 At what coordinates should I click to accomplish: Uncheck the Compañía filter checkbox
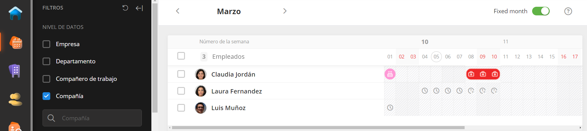pos(47,96)
